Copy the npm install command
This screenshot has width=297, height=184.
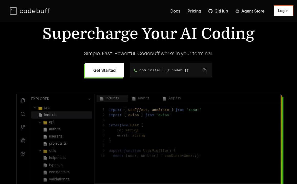pyautogui.click(x=204, y=70)
